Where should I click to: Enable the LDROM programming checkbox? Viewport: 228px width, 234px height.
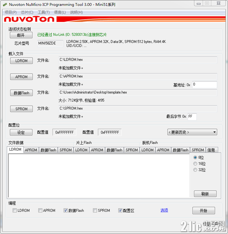point(15,211)
